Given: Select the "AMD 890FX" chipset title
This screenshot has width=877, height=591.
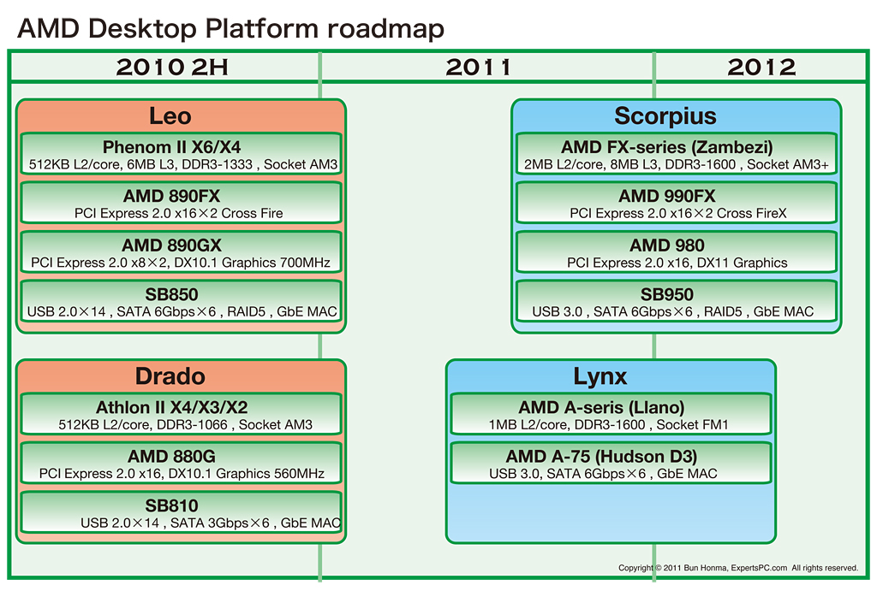Looking at the screenshot, I should (x=171, y=196).
